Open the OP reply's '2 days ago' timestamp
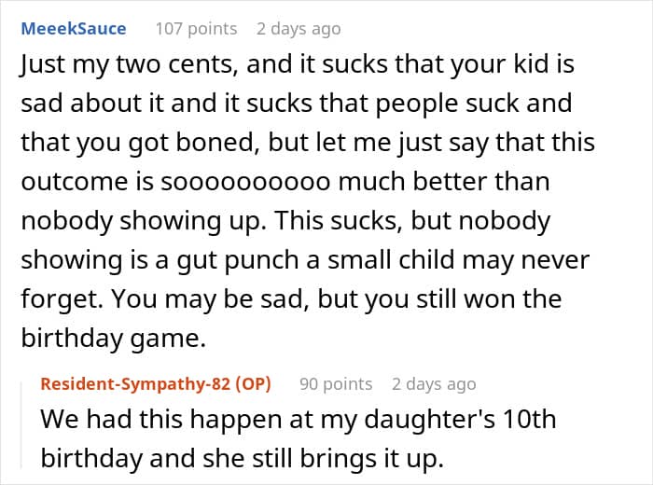Image resolution: width=653 pixels, height=485 pixels. (434, 384)
